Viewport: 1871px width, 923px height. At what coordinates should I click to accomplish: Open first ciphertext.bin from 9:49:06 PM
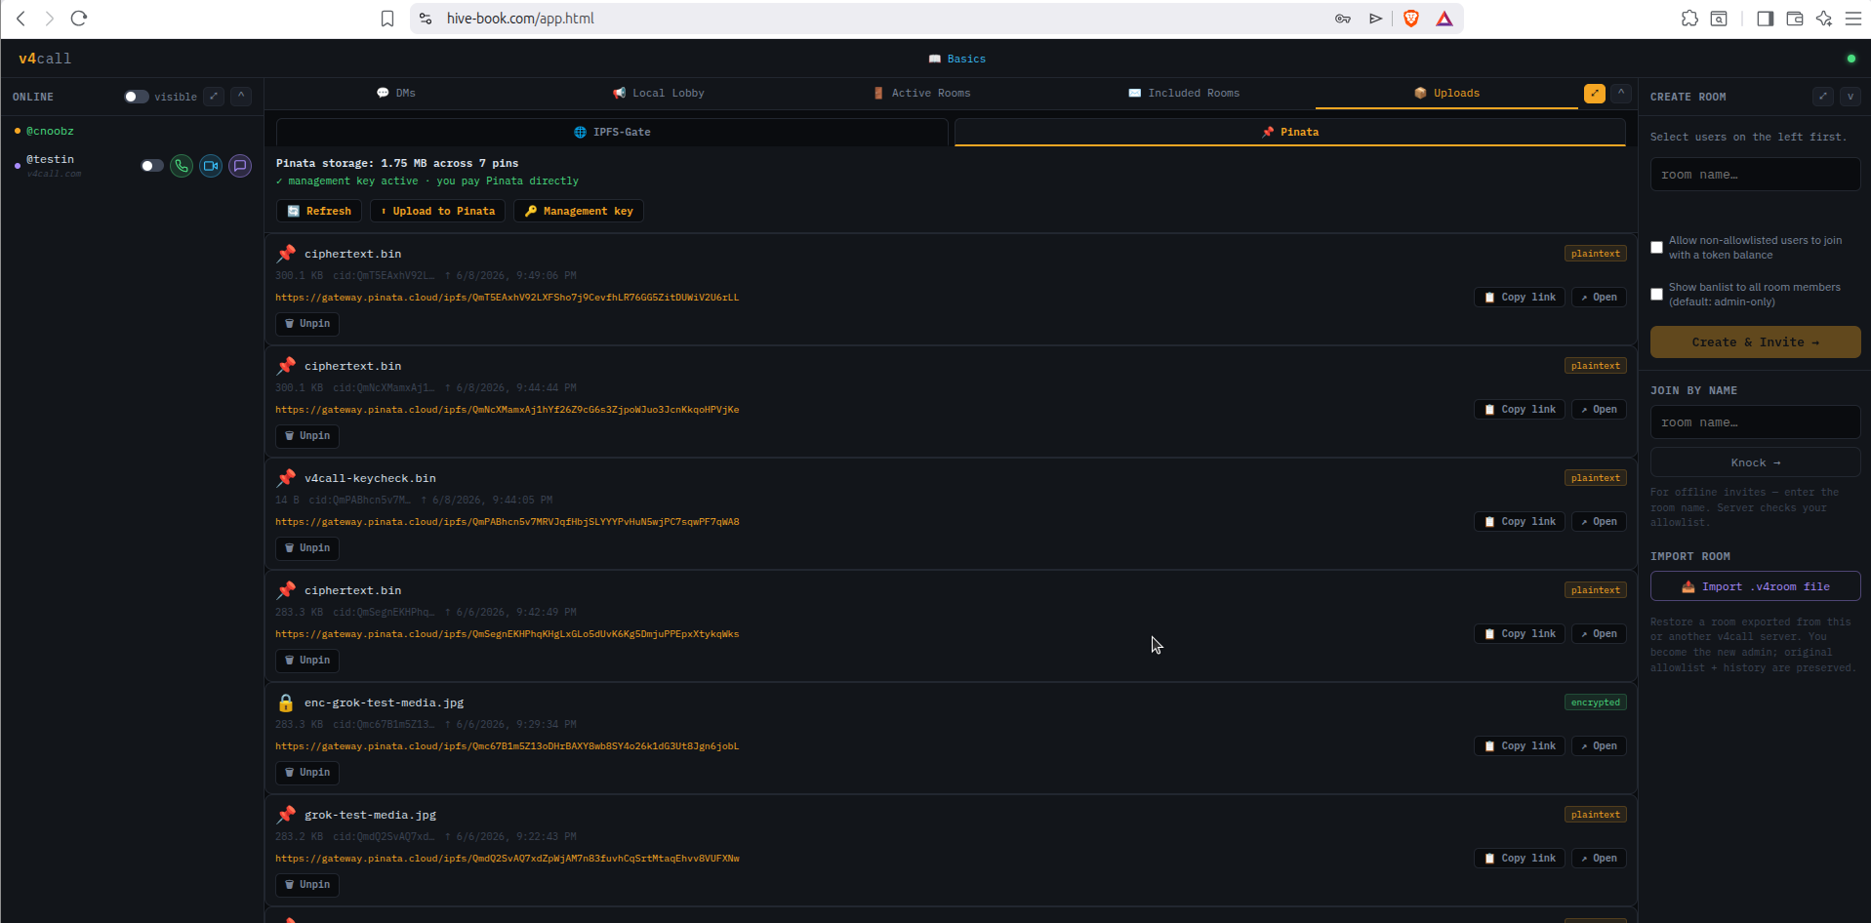pyautogui.click(x=1599, y=298)
